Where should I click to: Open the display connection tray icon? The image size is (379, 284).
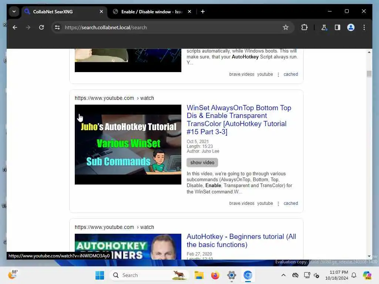(307, 275)
